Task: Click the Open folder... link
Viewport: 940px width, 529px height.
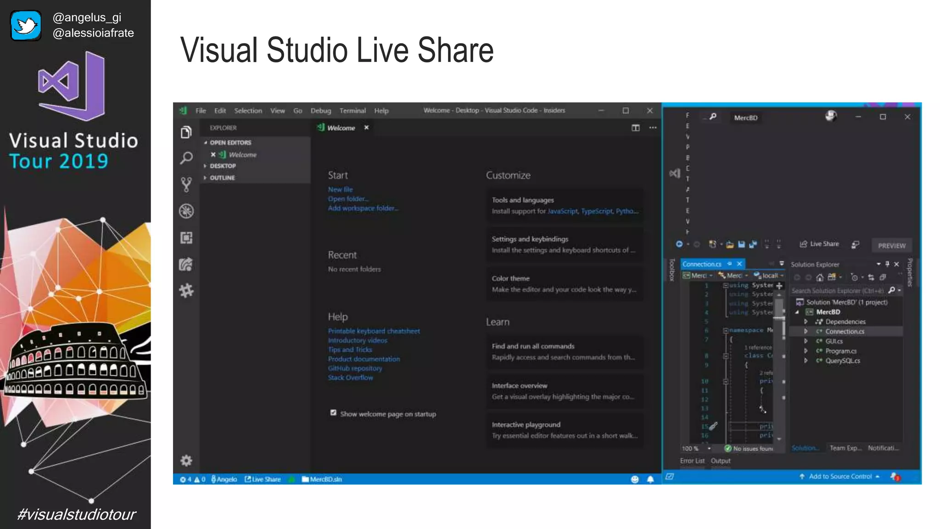Action: 348,199
